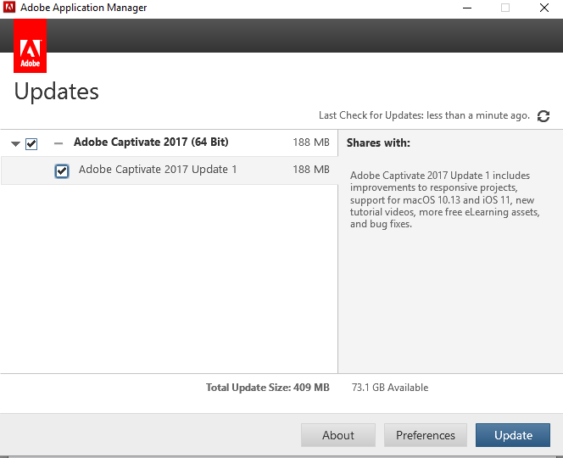This screenshot has width=563, height=458.
Task: Collapse the Adobe Captivate 2017 group triangle
Action: [15, 144]
